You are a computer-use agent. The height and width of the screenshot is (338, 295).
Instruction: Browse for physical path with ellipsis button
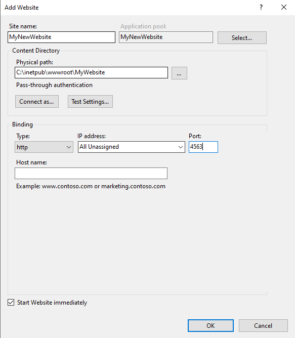[x=179, y=73]
